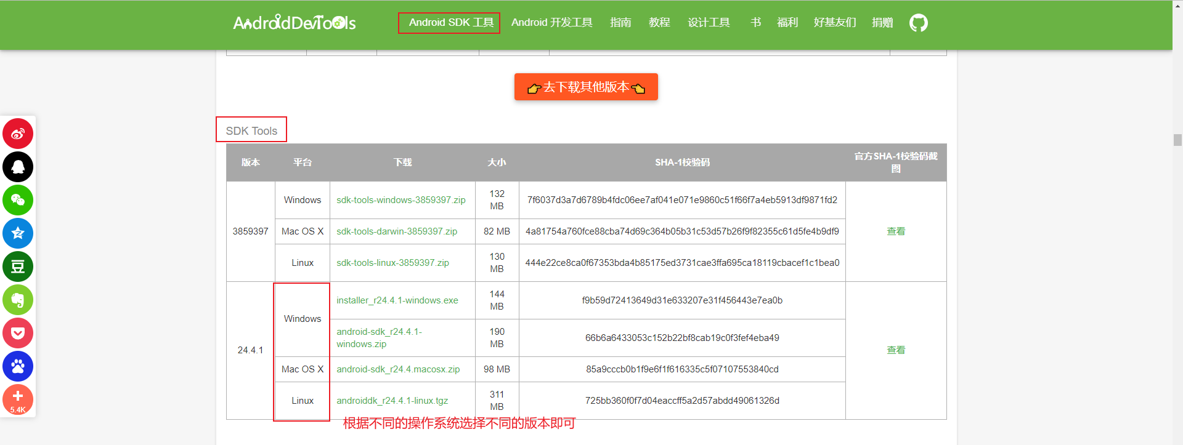Click the QQ penguin share icon
1183x445 pixels.
[x=18, y=167]
